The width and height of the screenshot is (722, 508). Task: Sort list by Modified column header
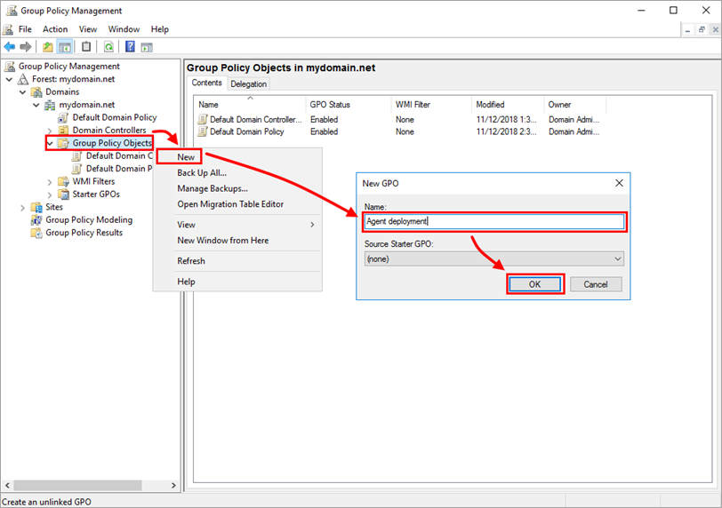pyautogui.click(x=508, y=105)
